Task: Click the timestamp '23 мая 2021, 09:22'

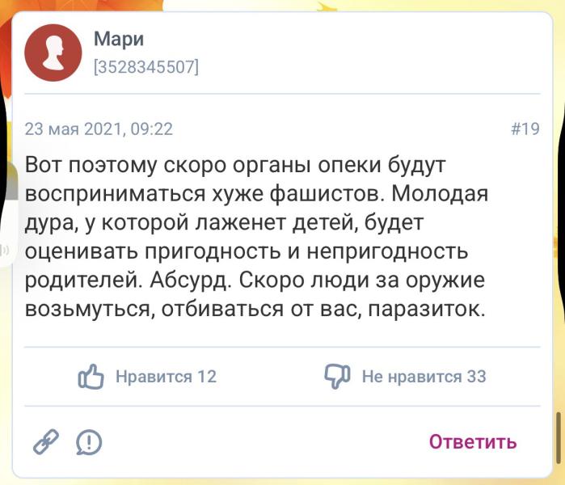Action: point(99,129)
